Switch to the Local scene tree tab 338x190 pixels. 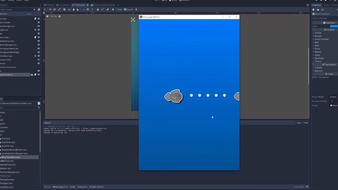[x=29, y=14]
